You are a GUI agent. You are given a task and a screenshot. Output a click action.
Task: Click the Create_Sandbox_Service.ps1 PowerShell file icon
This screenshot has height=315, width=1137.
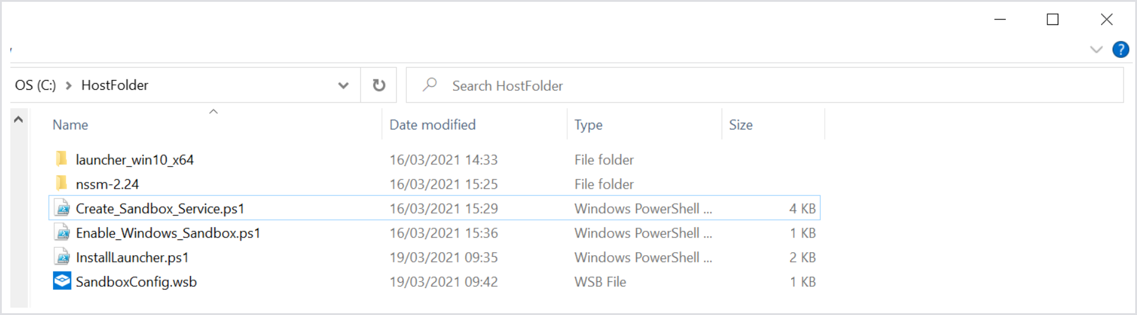click(62, 208)
